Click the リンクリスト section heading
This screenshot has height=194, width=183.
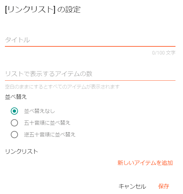(x=22, y=152)
